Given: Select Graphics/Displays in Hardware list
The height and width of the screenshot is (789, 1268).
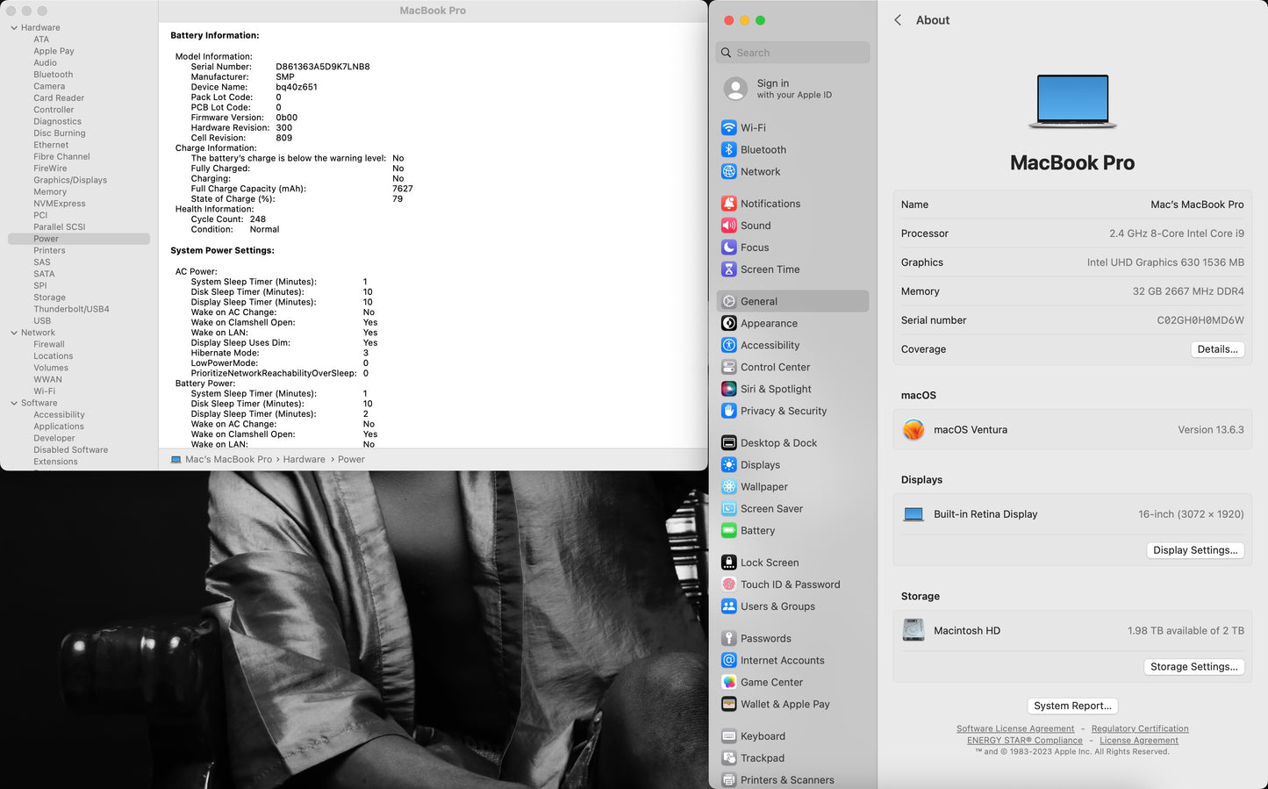Looking at the screenshot, I should (70, 180).
